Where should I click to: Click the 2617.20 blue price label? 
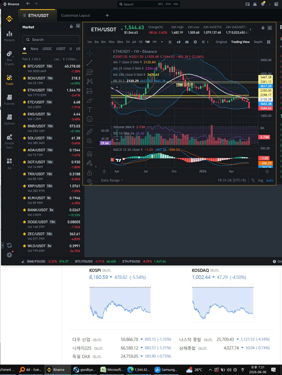point(266,86)
